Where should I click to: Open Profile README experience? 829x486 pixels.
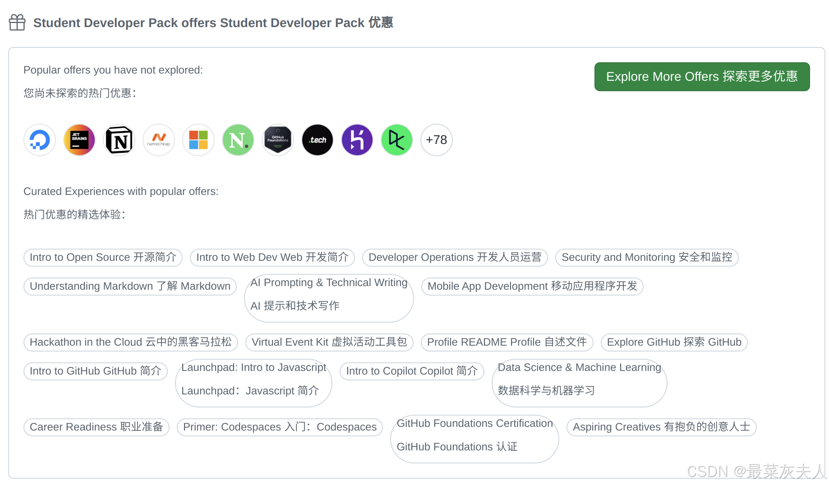pos(507,343)
